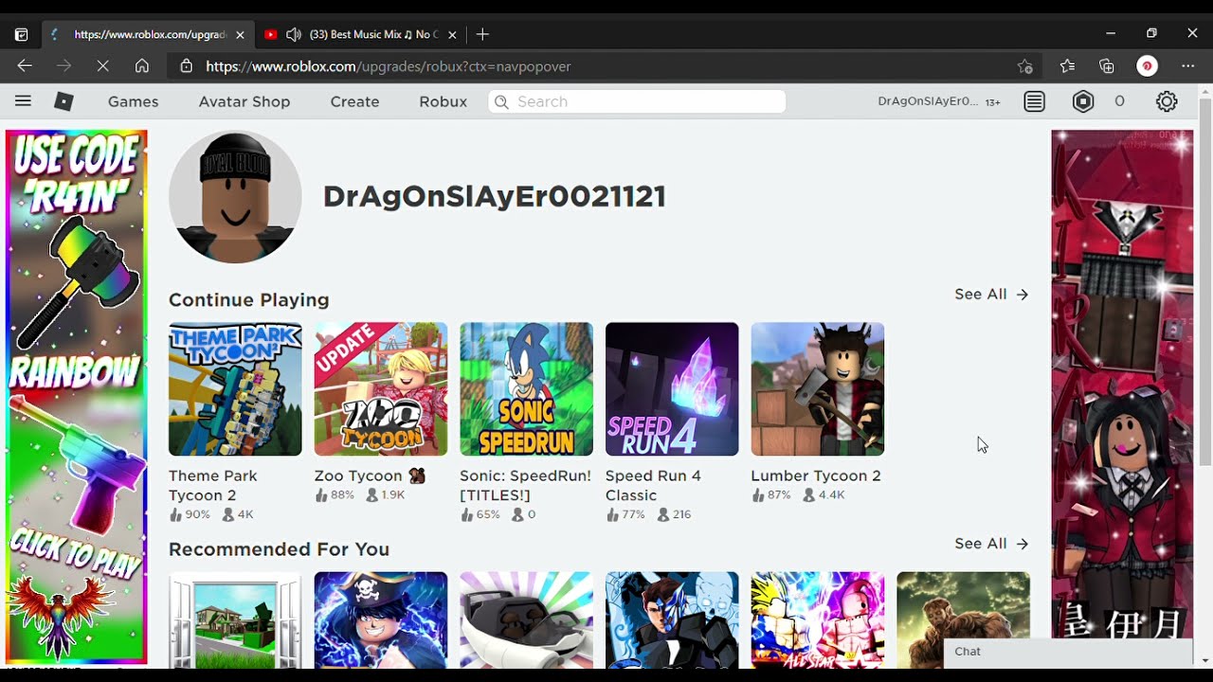Click the Roblox logo home icon
The image size is (1213, 682).
pos(63,101)
